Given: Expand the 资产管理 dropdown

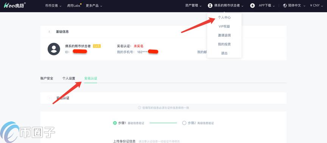Looking at the screenshot, I should pyautogui.click(x=193, y=6).
